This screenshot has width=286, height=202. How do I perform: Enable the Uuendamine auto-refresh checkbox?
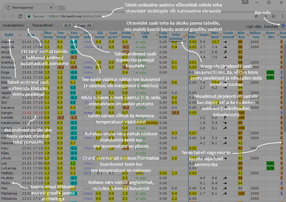(x=29, y=26)
